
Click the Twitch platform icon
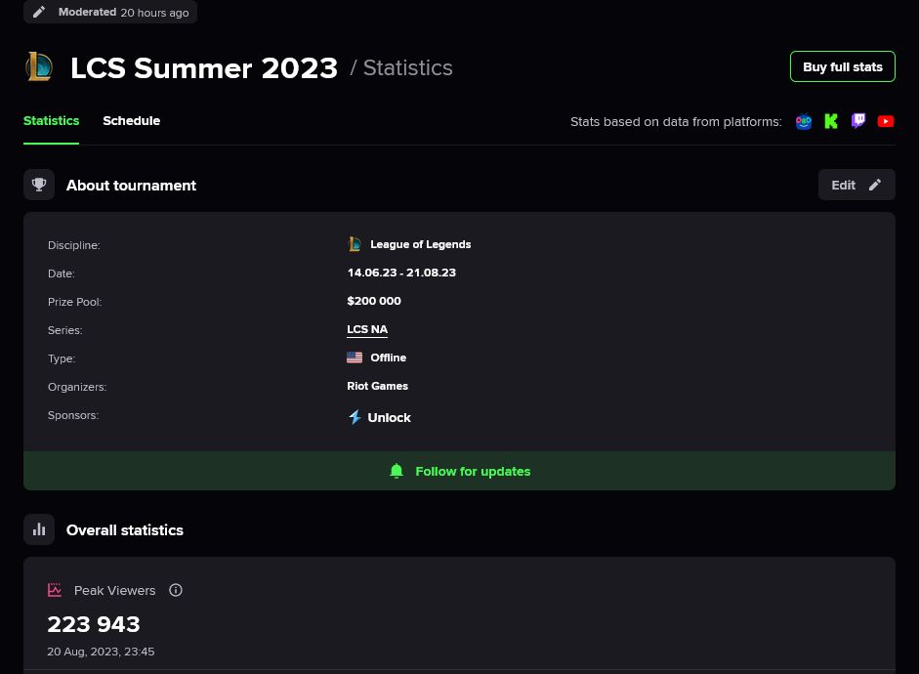[858, 121]
